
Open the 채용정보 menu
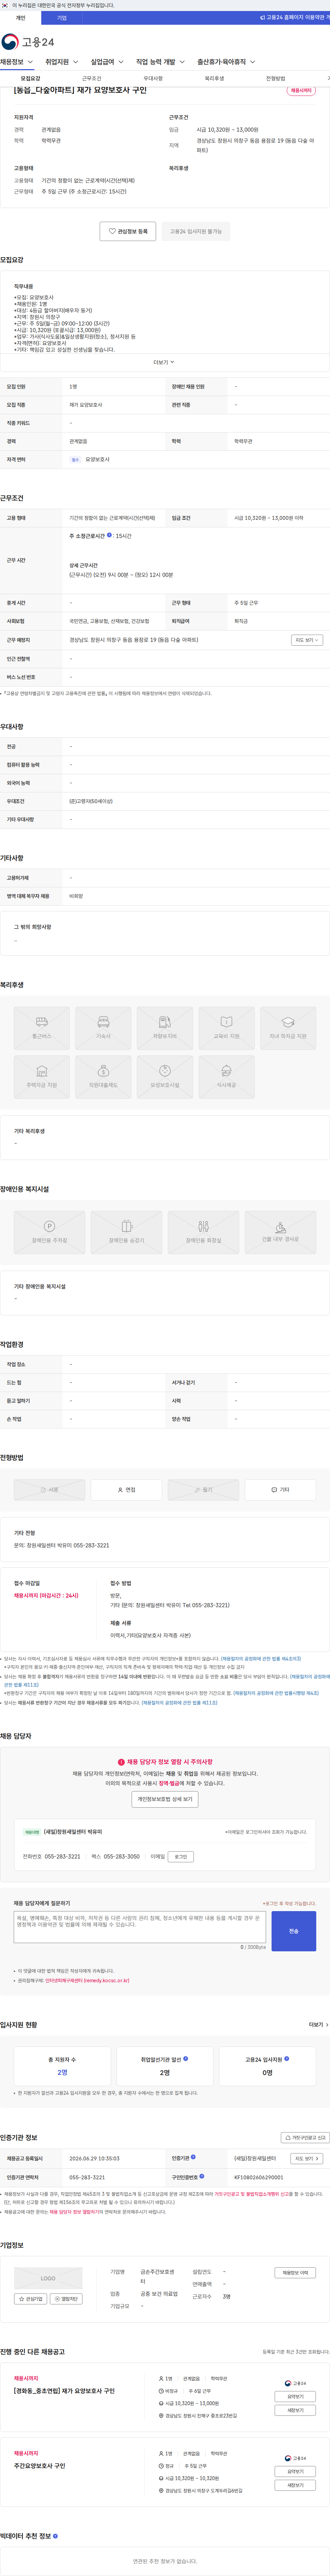(16, 62)
